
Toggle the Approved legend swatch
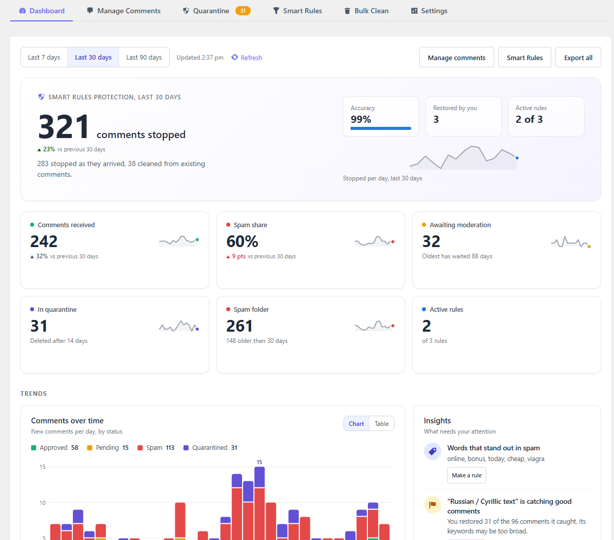(34, 448)
